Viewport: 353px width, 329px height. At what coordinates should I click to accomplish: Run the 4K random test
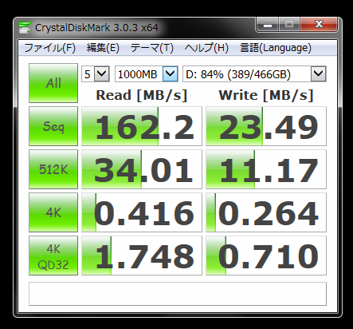click(x=53, y=212)
